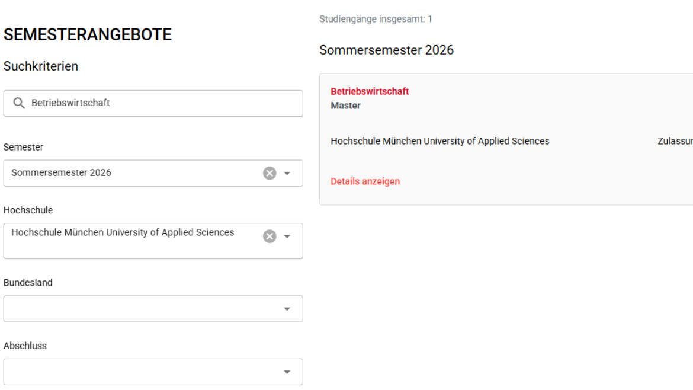
Task: Click the selected Sommersemester 2026 value in Semester field
Action: click(x=61, y=173)
